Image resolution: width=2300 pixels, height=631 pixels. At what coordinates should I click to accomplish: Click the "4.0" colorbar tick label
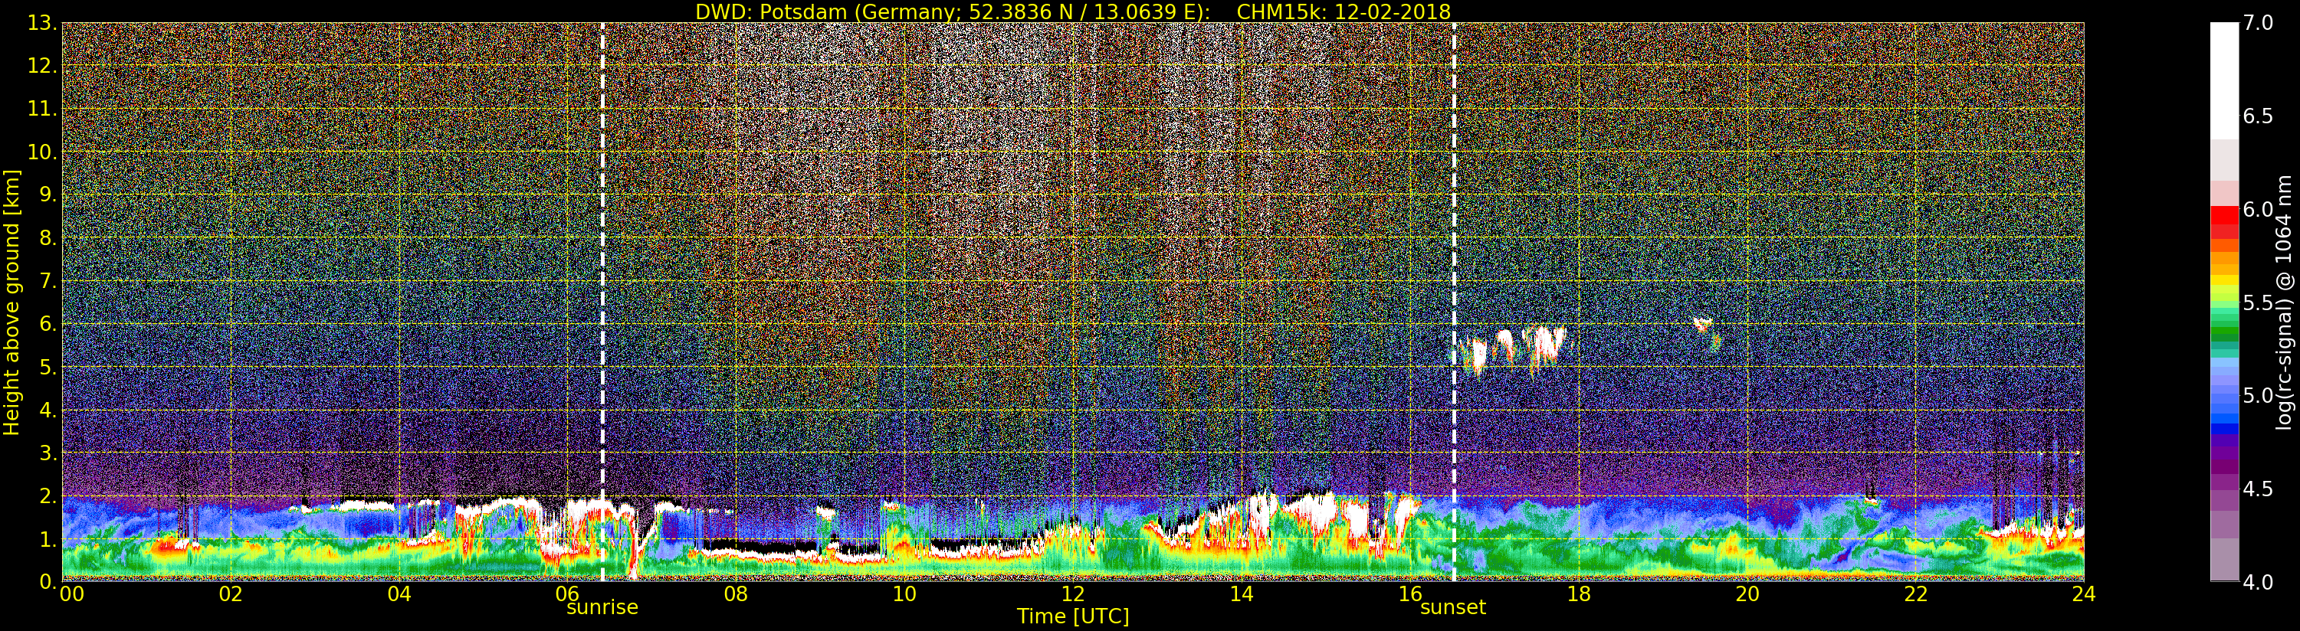tap(2259, 582)
